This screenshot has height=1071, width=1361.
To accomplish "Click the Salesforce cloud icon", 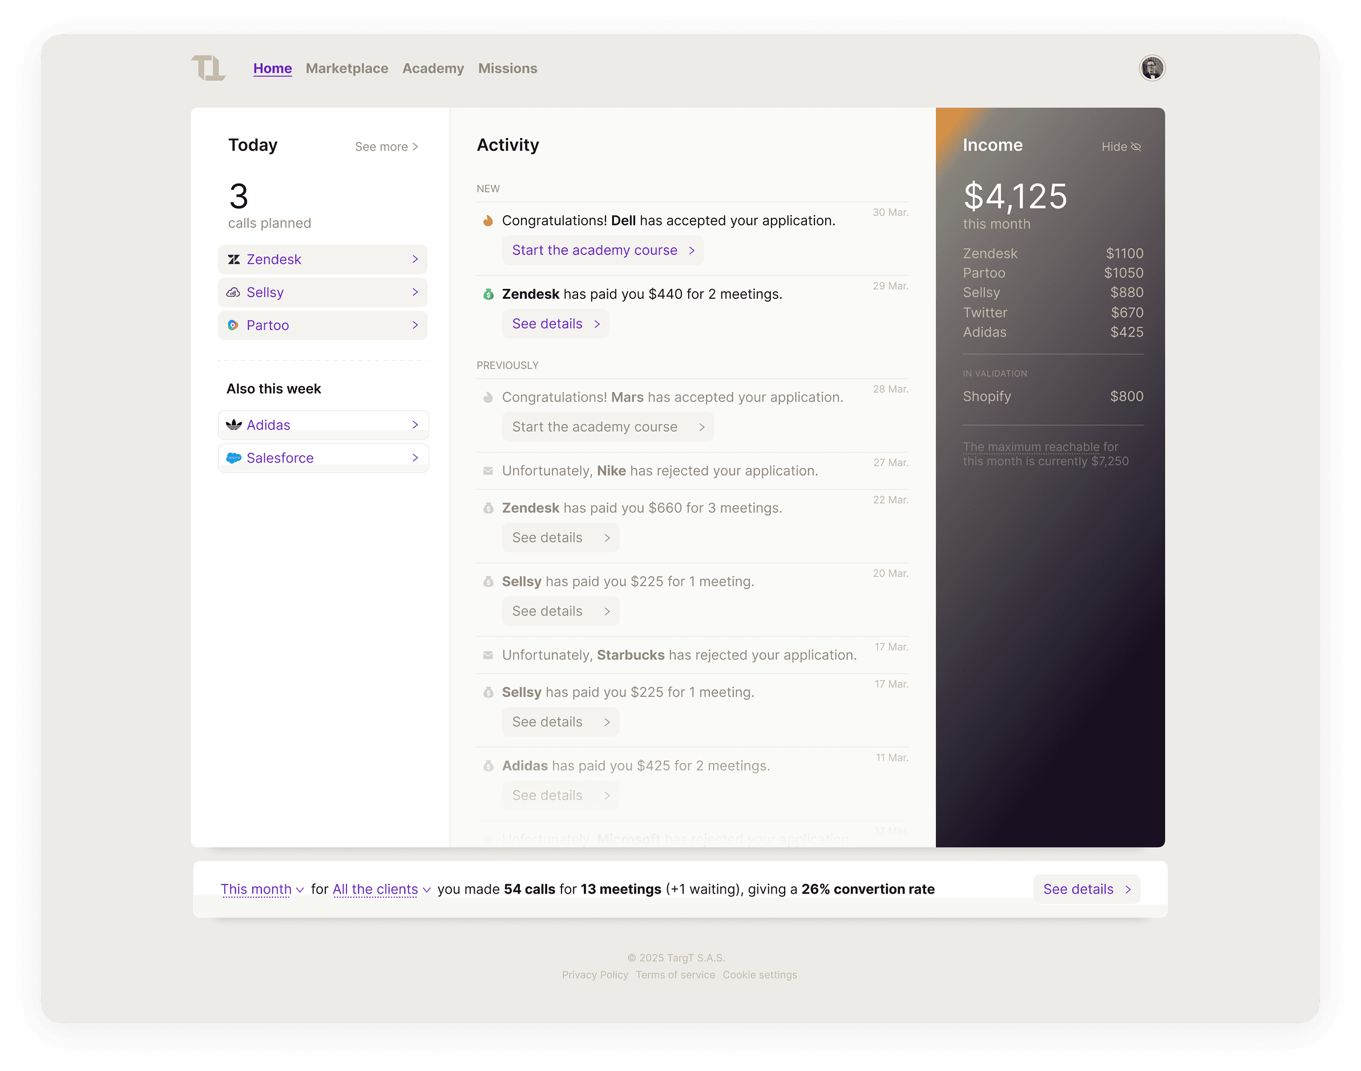I will click(233, 459).
